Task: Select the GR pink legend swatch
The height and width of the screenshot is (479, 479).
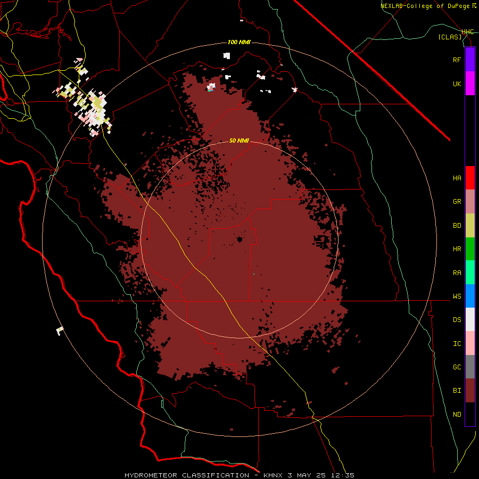Action: coord(470,202)
